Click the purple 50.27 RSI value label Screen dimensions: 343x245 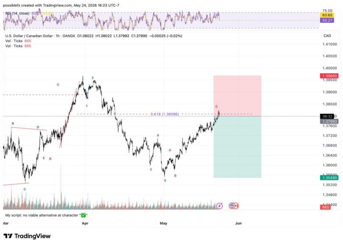coord(327,20)
